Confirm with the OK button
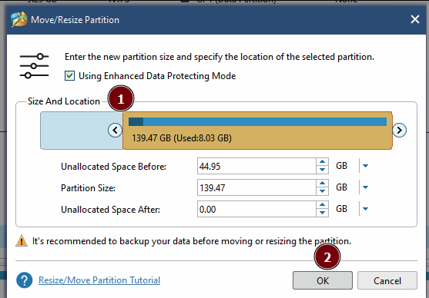The height and width of the screenshot is (298, 429). pos(323,280)
